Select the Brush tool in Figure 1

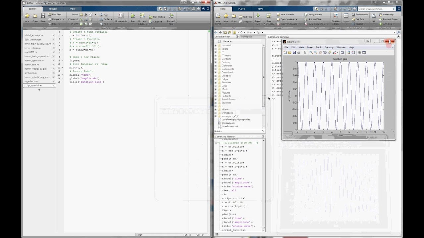coord(335,53)
